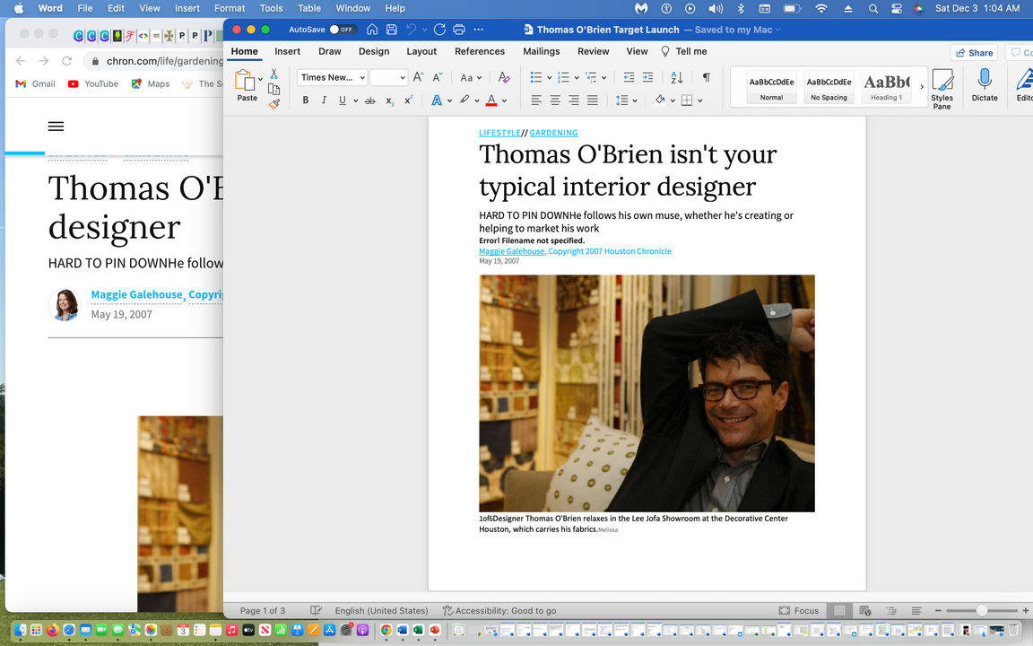The image size is (1033, 646).
Task: Click the Share button
Action: coord(974,53)
